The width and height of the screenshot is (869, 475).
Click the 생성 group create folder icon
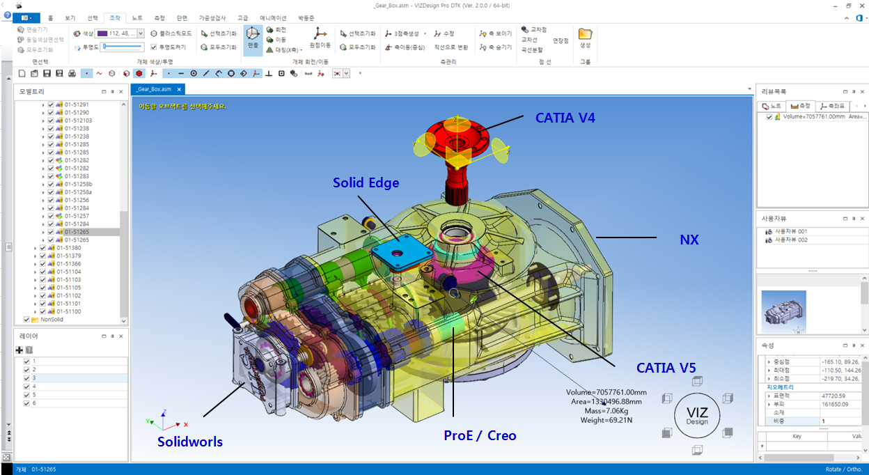585,39
